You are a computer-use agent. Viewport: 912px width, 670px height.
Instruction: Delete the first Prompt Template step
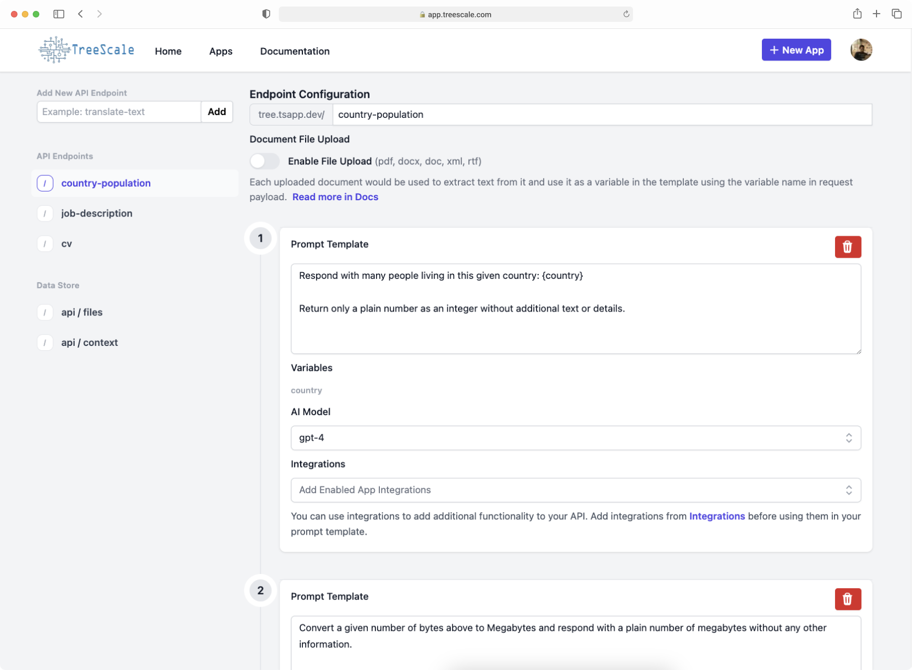coord(847,247)
